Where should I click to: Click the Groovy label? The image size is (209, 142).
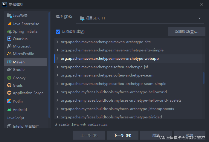click(x=19, y=78)
